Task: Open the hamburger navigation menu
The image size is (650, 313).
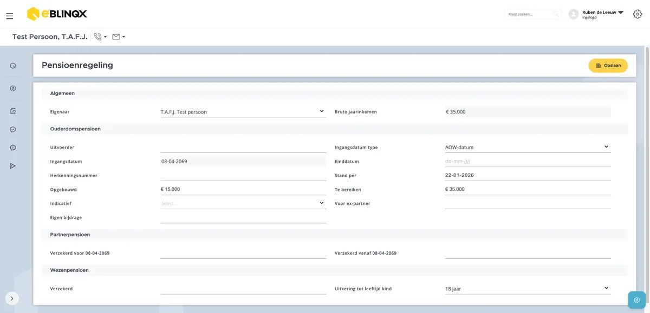Action: coord(9,16)
